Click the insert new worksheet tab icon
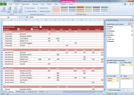 47,92
